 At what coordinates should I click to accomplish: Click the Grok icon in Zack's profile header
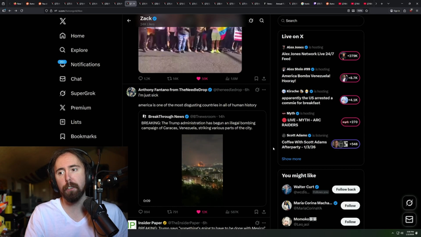click(x=251, y=20)
